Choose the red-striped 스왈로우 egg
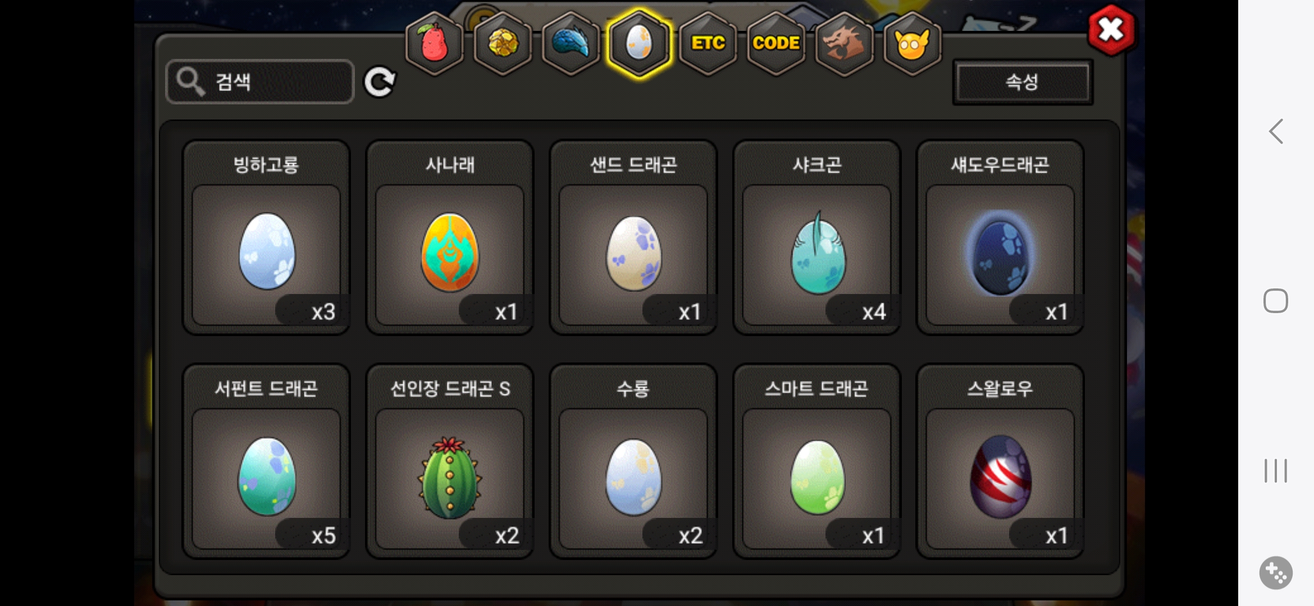 (1000, 461)
